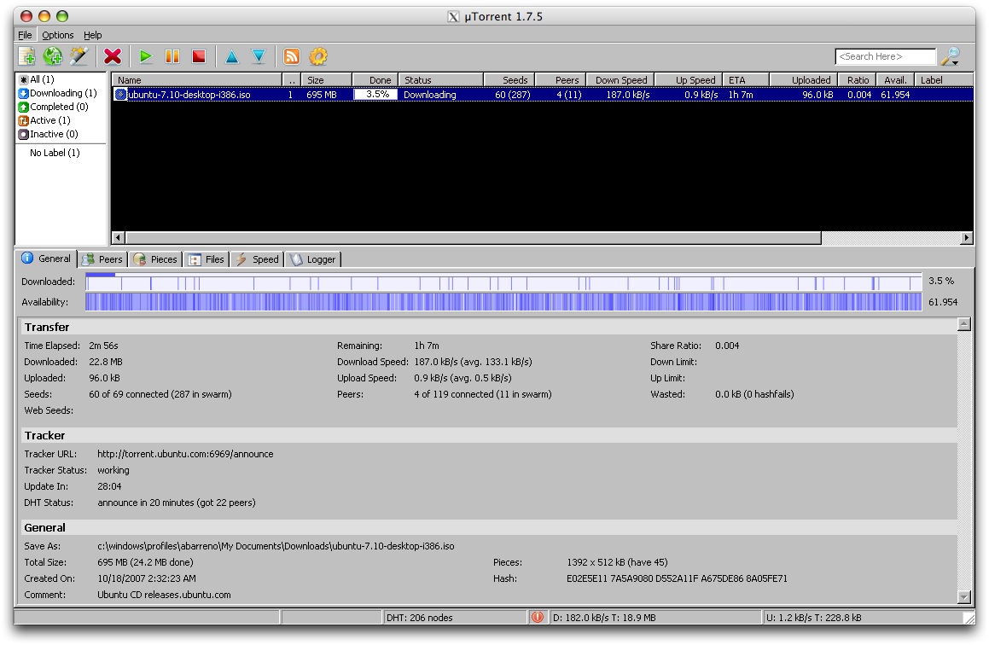Viewport: 989px width, 645px height.
Task: Switch to the Logger tab
Action: click(x=313, y=259)
